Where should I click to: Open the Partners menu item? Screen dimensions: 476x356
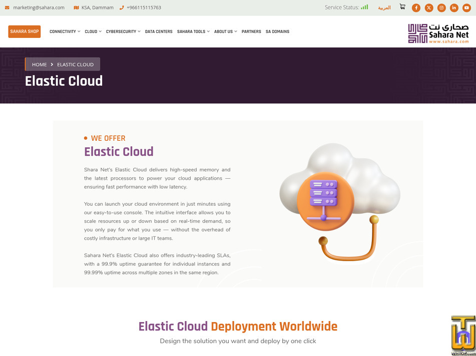pyautogui.click(x=251, y=31)
